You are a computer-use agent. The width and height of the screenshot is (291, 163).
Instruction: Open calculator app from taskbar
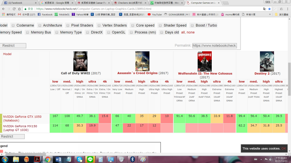click(x=101, y=159)
